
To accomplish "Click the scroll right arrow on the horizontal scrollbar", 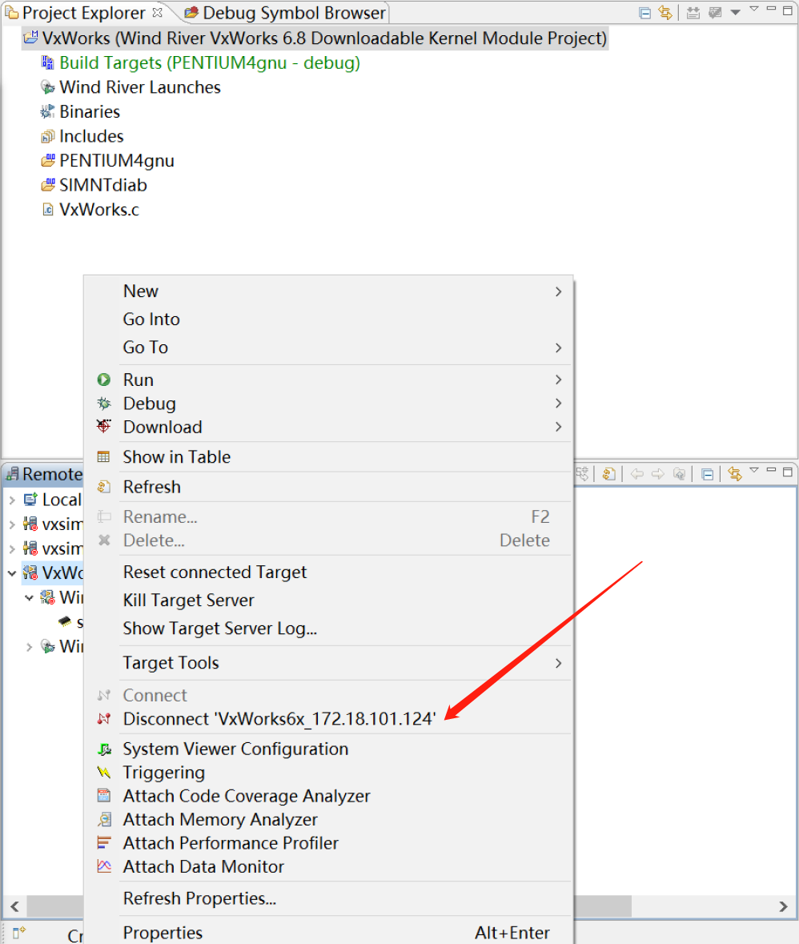I will coord(783,906).
